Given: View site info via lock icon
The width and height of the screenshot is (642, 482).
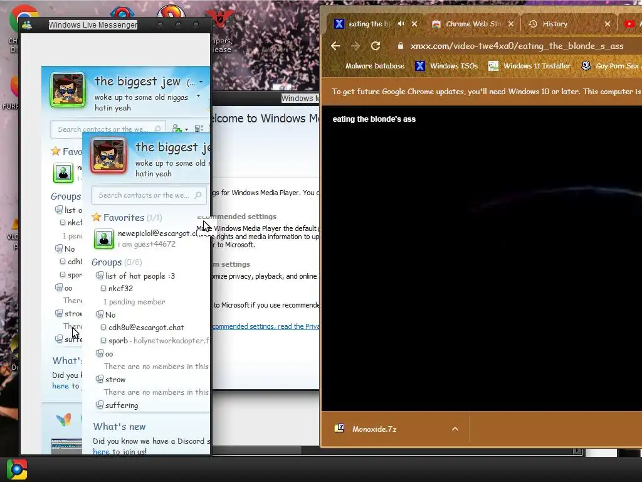Looking at the screenshot, I should (x=401, y=46).
